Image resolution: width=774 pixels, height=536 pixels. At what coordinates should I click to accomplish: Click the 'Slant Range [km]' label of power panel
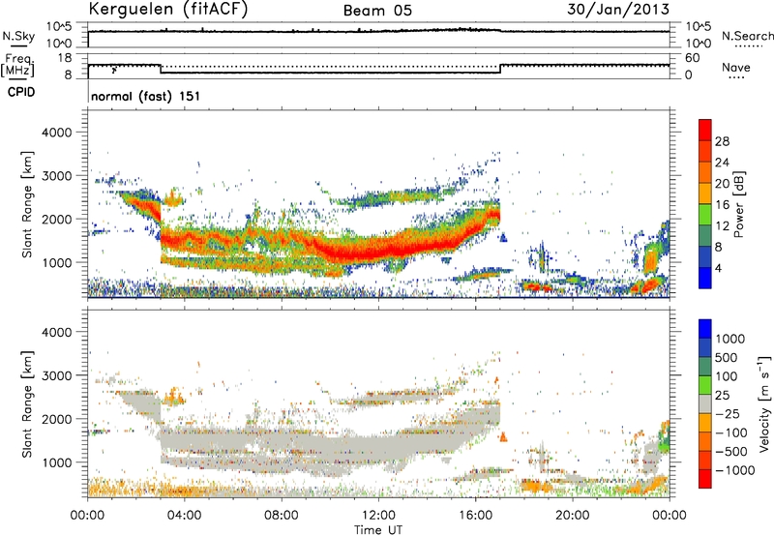pyautogui.click(x=27, y=204)
